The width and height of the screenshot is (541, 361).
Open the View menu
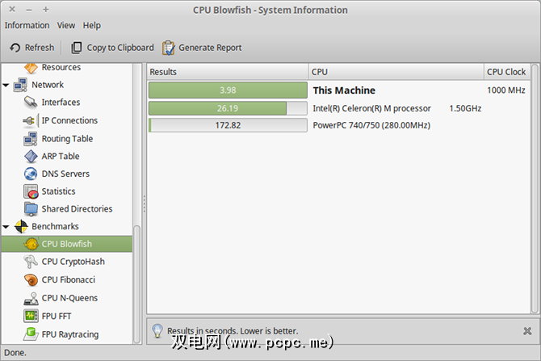(66, 26)
